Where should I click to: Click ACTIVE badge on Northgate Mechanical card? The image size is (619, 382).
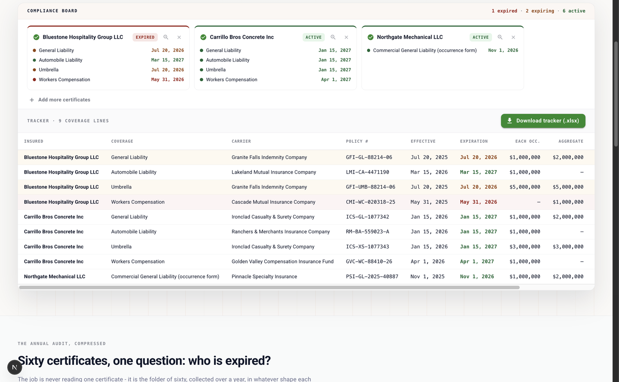[481, 37]
